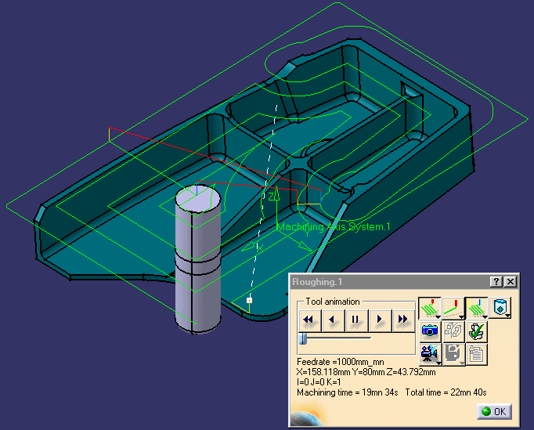Play the tool animation forward
Viewport: 534px width, 430px height.
(380, 320)
